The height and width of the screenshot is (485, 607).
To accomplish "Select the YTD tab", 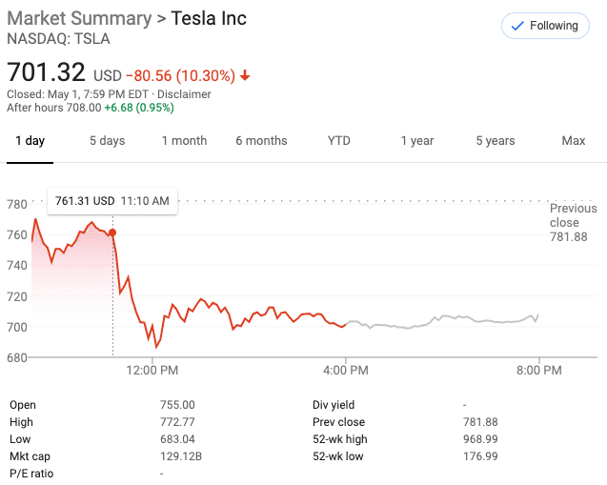I will click(339, 140).
